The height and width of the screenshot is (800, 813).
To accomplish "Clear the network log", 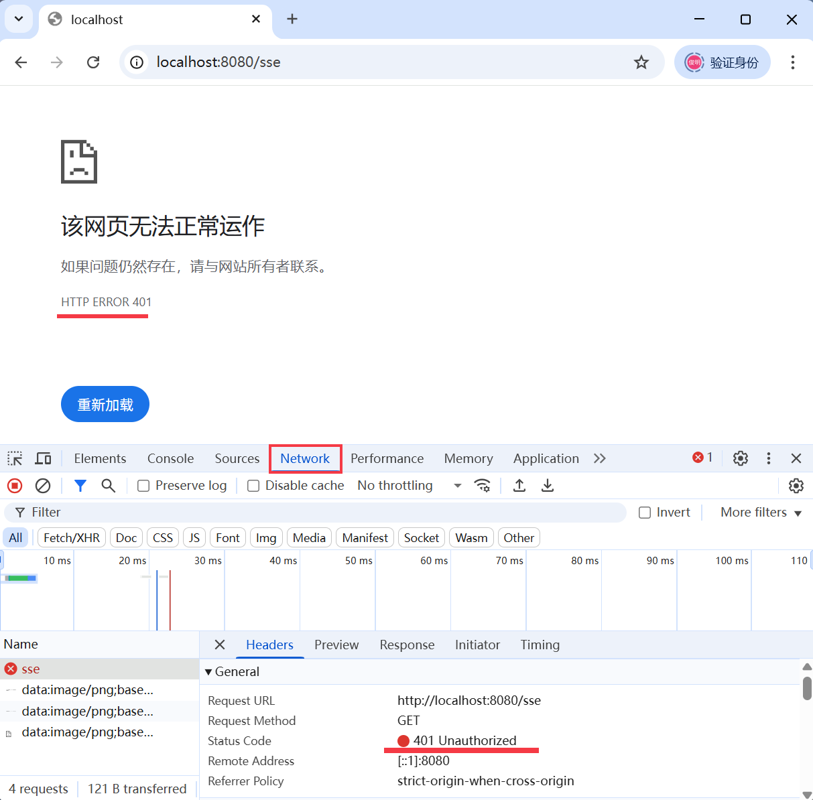I will [x=43, y=486].
